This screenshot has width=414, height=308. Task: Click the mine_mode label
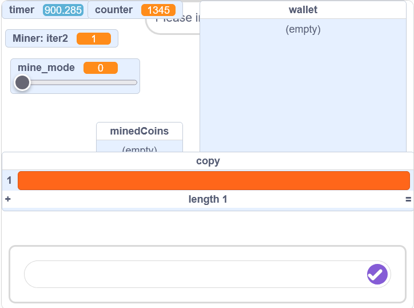pos(46,68)
